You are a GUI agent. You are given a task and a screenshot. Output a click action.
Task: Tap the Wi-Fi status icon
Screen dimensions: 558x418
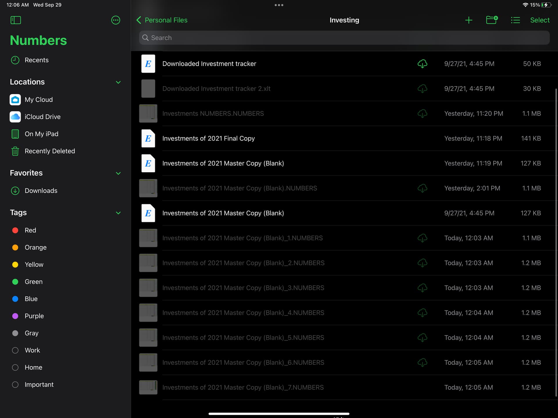click(525, 5)
